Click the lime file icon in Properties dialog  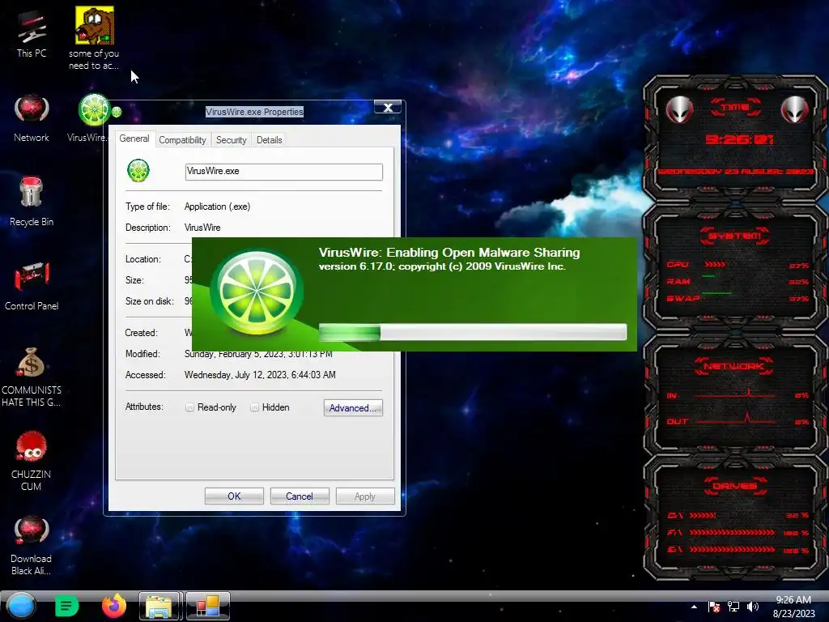click(138, 171)
